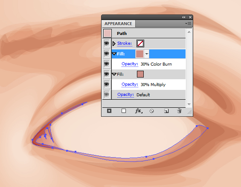241x187 pixels.
Task: Click the Delete Selected Item trash icon
Action: click(x=179, y=111)
